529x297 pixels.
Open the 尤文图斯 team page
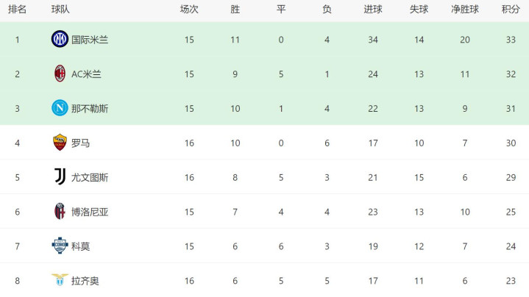[90, 177]
